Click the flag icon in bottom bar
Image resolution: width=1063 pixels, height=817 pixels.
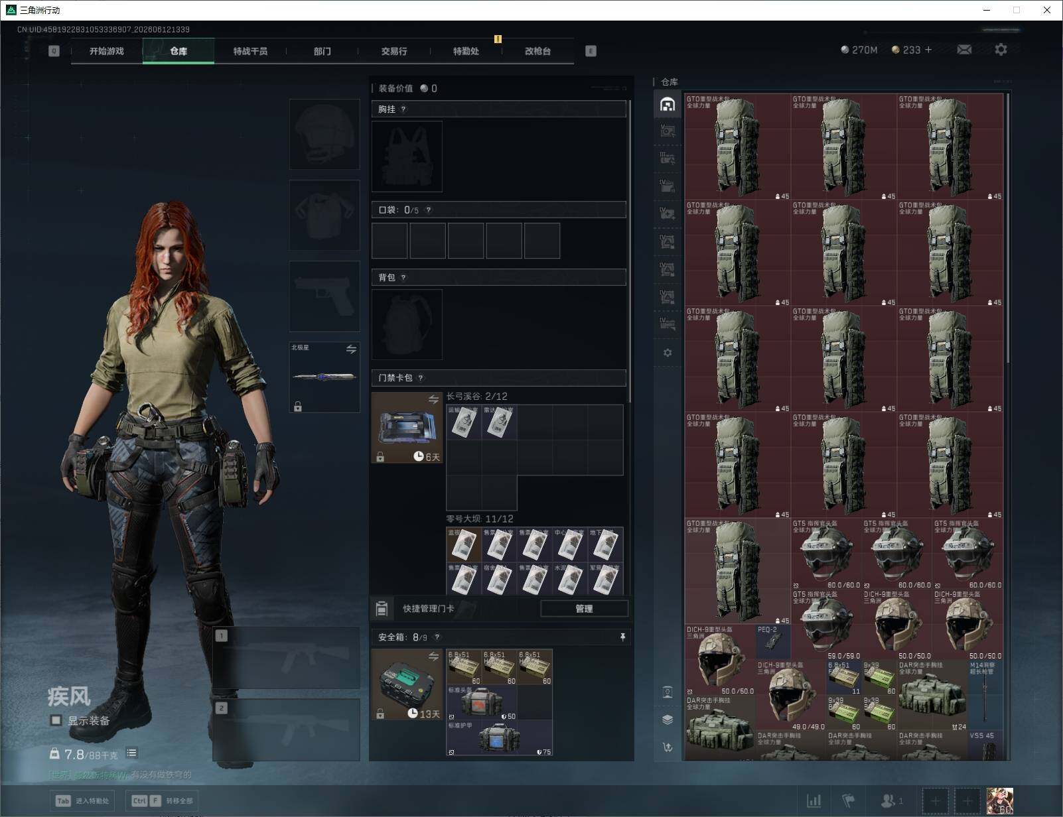click(849, 801)
